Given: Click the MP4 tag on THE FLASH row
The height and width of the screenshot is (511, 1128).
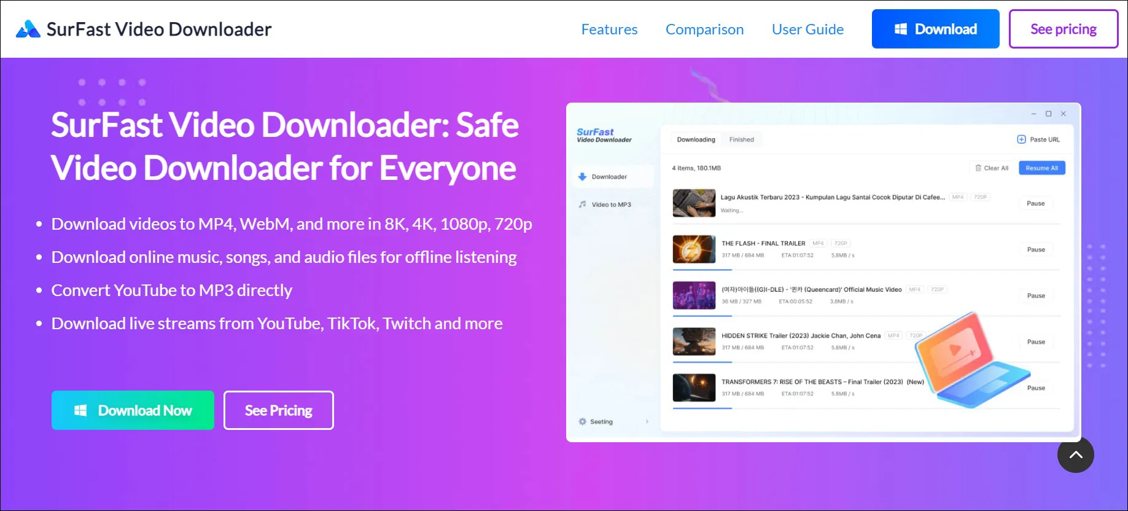Looking at the screenshot, I should 818,243.
